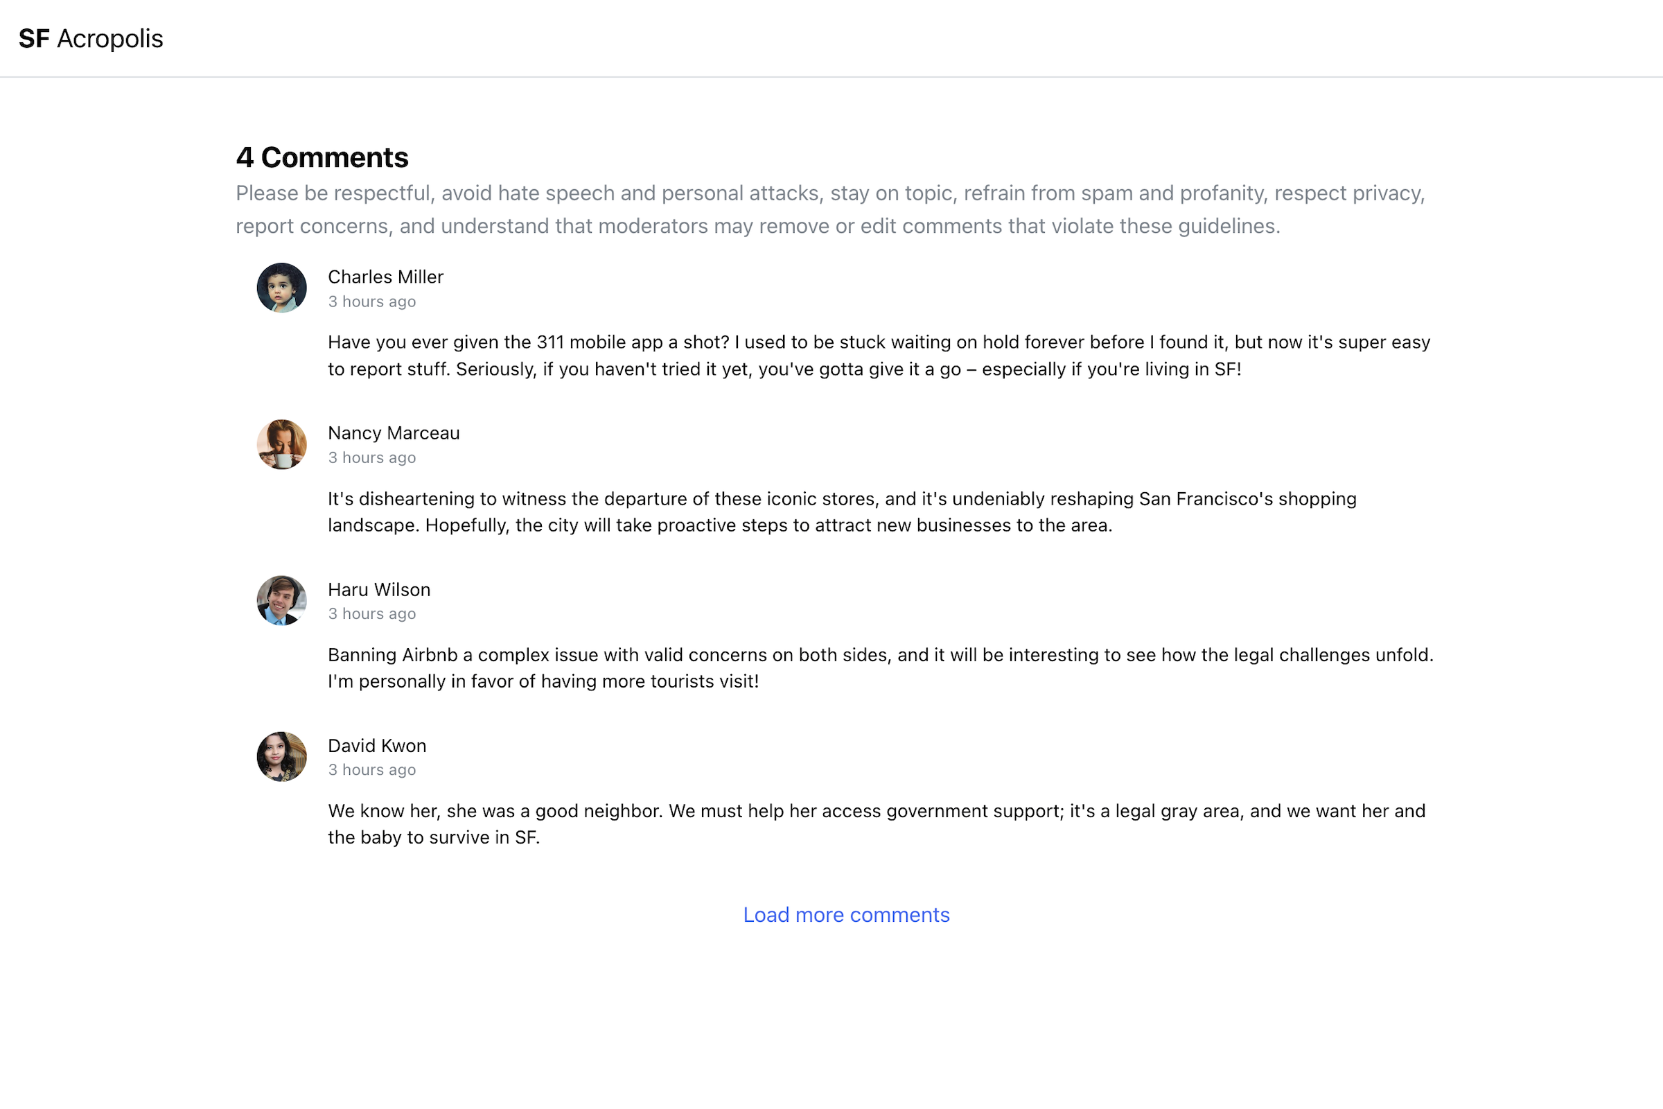The width and height of the screenshot is (1663, 1109).
Task: Click Nancy Marceau's avatar photo
Action: tap(281, 444)
